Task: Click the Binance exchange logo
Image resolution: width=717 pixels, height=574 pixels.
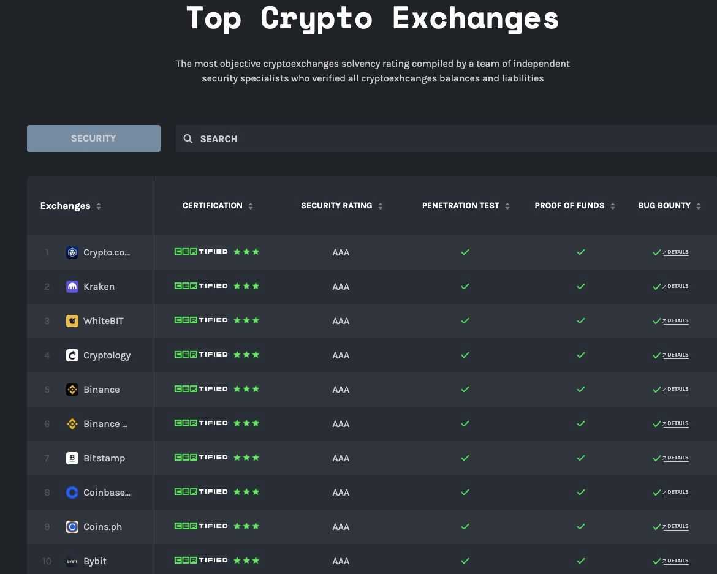Action: tap(72, 389)
